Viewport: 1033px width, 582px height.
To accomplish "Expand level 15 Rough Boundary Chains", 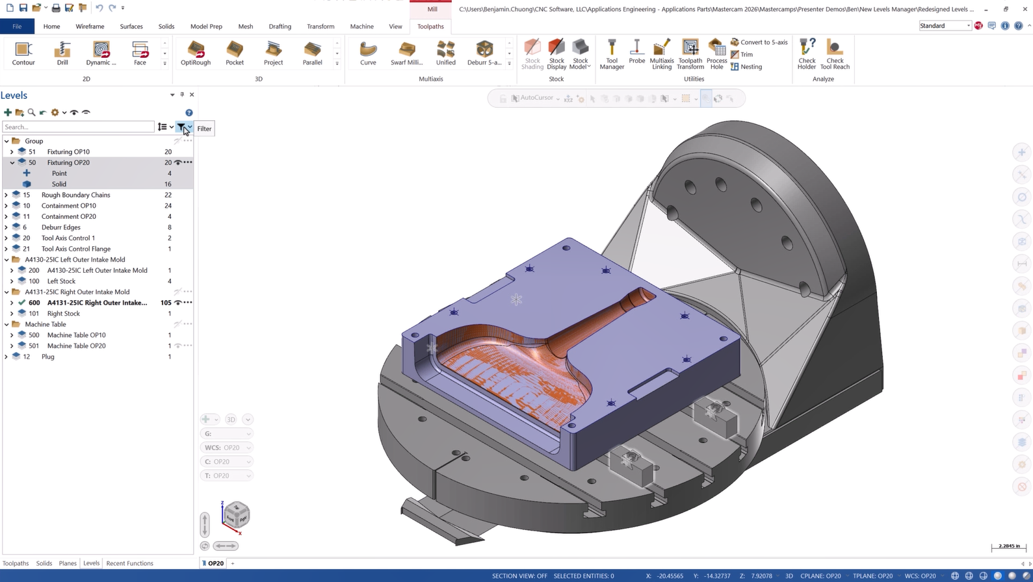I will point(7,195).
